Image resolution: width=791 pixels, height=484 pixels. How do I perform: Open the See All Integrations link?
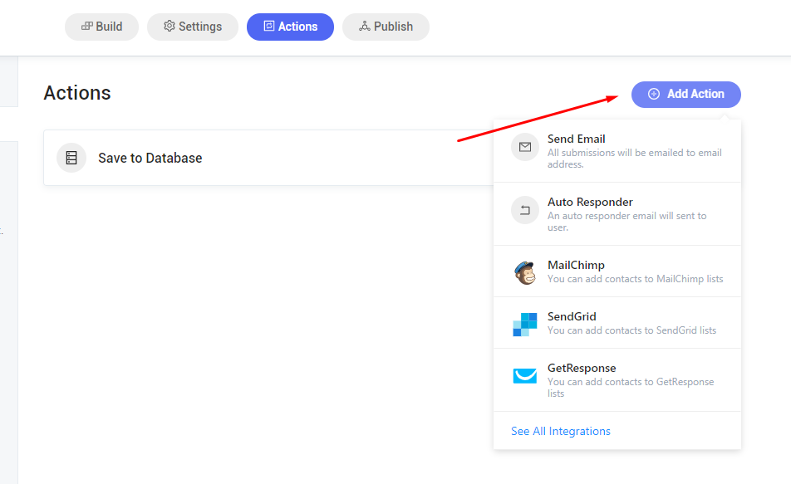[561, 431]
